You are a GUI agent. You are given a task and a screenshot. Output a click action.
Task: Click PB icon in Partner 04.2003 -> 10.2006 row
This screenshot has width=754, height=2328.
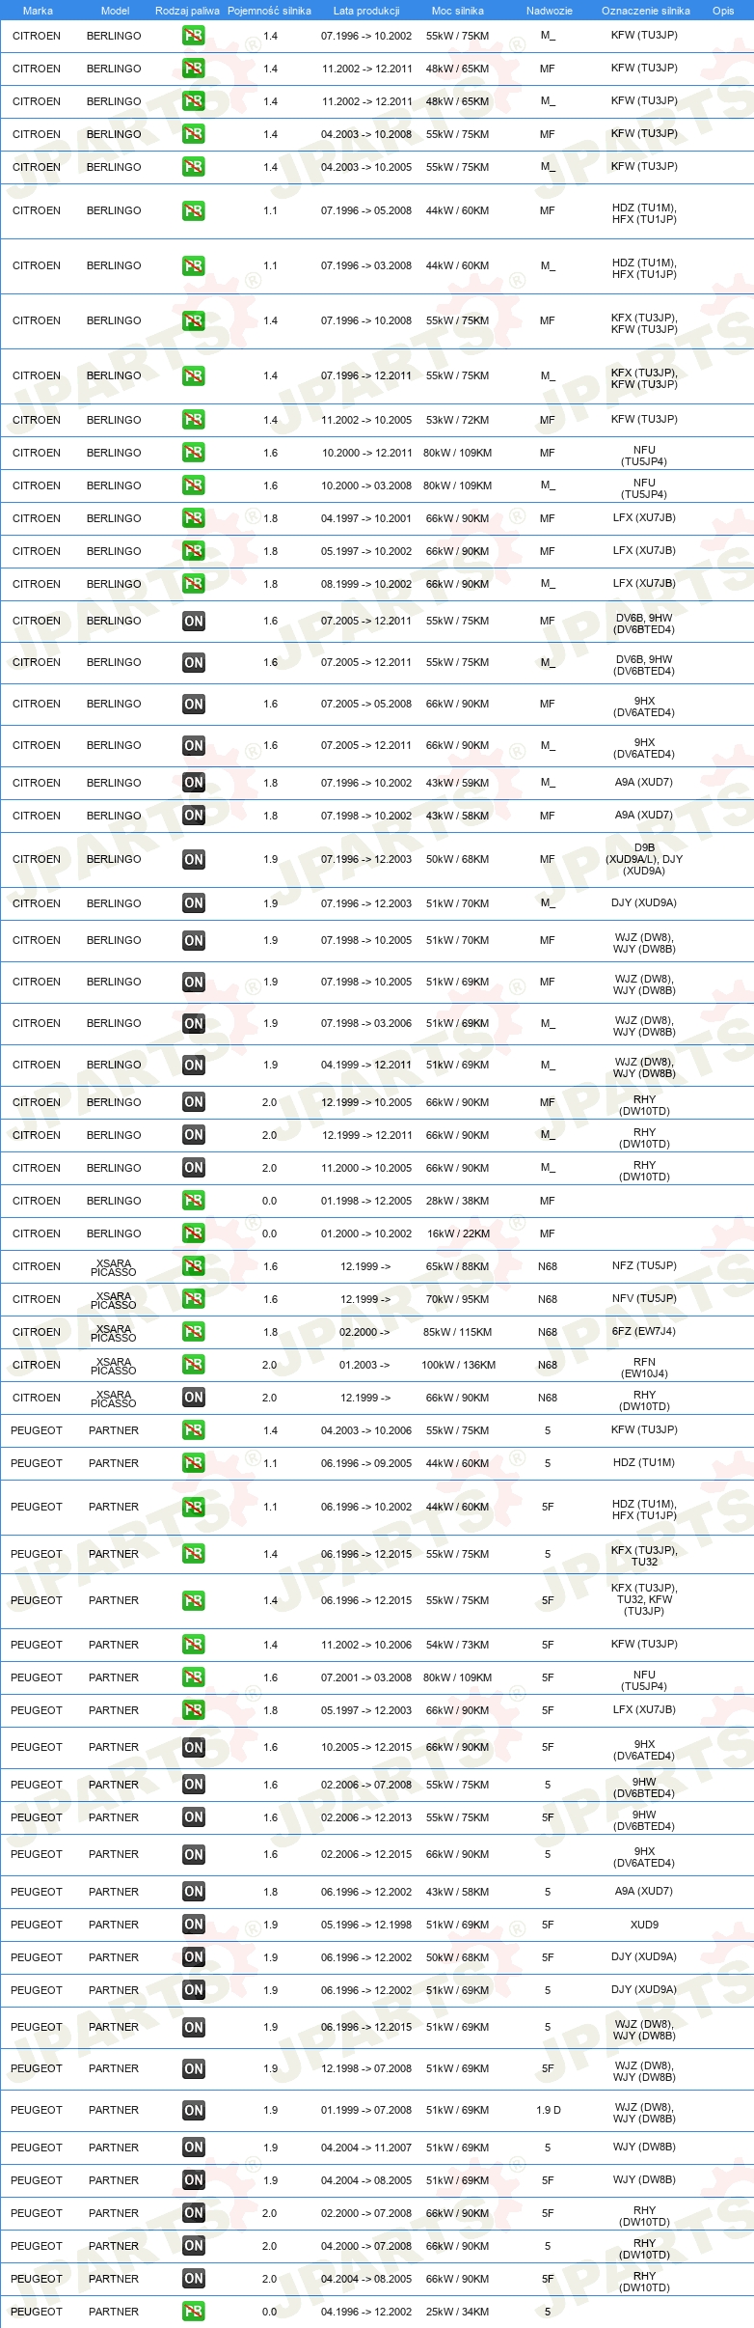194,1430
